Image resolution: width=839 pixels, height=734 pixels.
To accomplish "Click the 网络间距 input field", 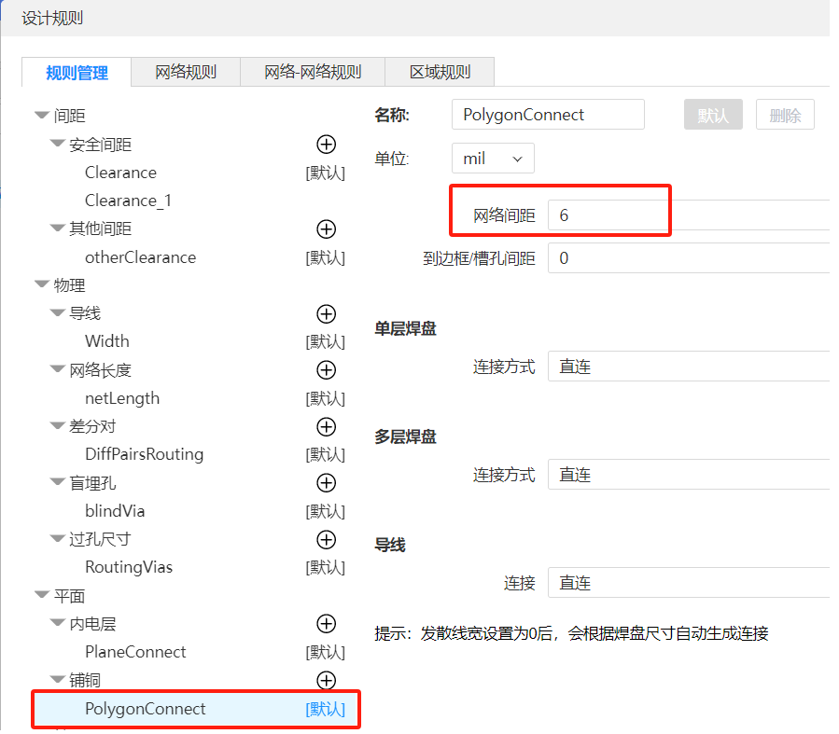I will [x=689, y=215].
